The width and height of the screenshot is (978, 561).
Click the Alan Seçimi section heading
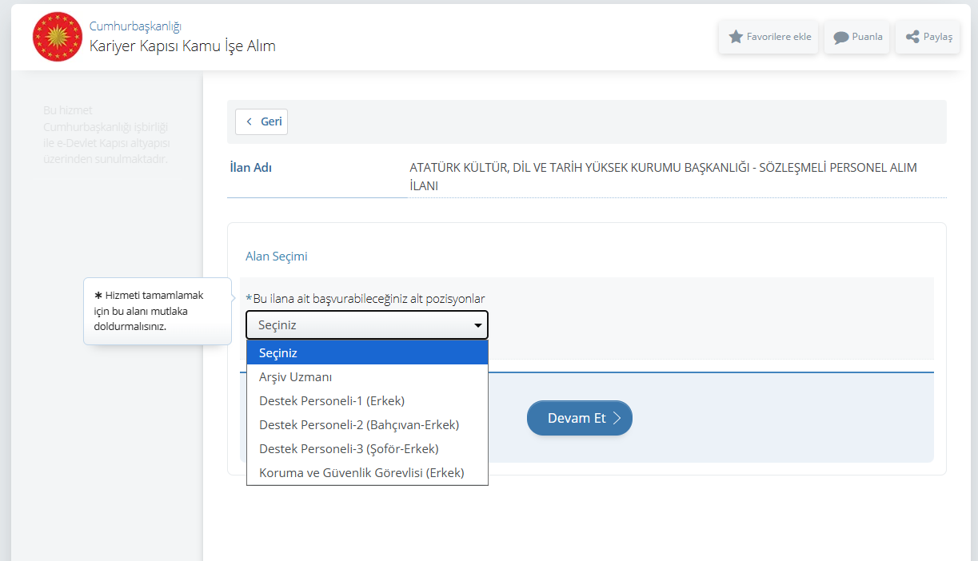(x=276, y=257)
